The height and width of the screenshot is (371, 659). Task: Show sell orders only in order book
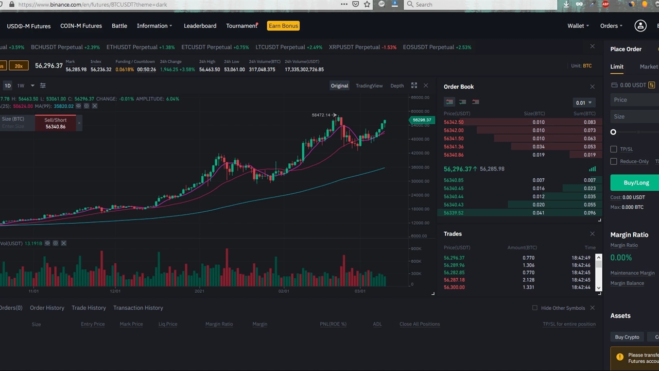pyautogui.click(x=475, y=102)
